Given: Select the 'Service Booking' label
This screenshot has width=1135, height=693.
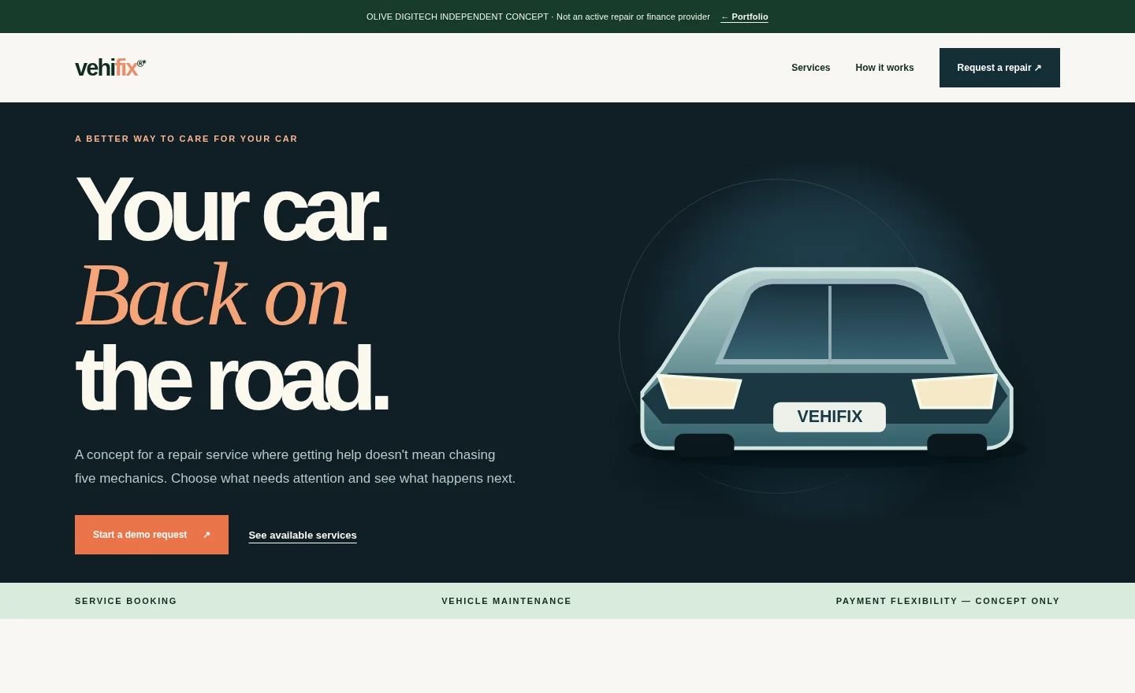Looking at the screenshot, I should tap(126, 601).
